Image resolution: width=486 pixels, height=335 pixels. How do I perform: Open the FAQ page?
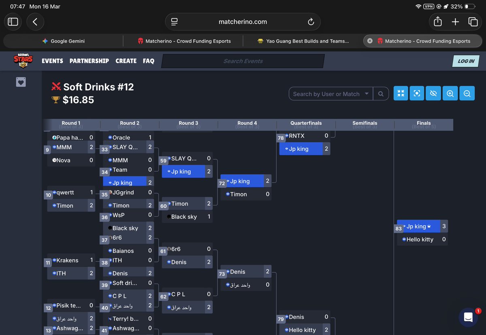tap(149, 61)
